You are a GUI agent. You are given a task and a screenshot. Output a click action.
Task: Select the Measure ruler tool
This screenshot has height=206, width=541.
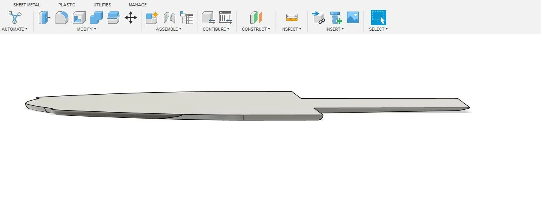pyautogui.click(x=292, y=18)
